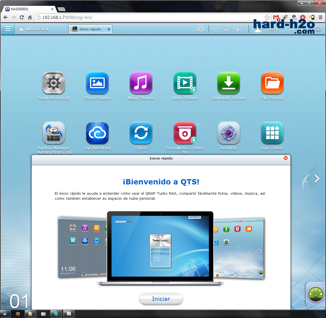Open a new browser tab

coord(61,9)
